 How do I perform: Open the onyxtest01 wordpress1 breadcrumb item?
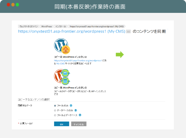[97, 26]
